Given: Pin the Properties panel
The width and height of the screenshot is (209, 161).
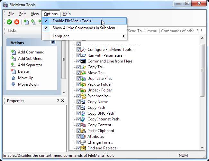Looking at the screenshot, I should coord(58,101).
